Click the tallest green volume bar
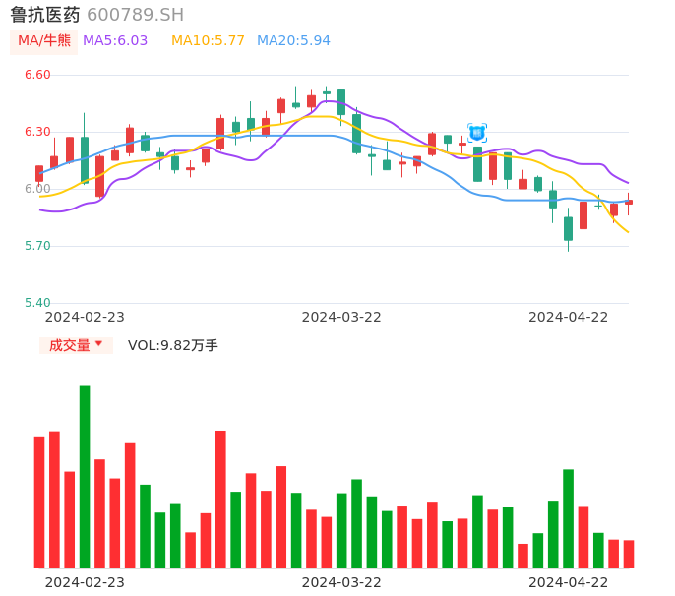 click(85, 476)
